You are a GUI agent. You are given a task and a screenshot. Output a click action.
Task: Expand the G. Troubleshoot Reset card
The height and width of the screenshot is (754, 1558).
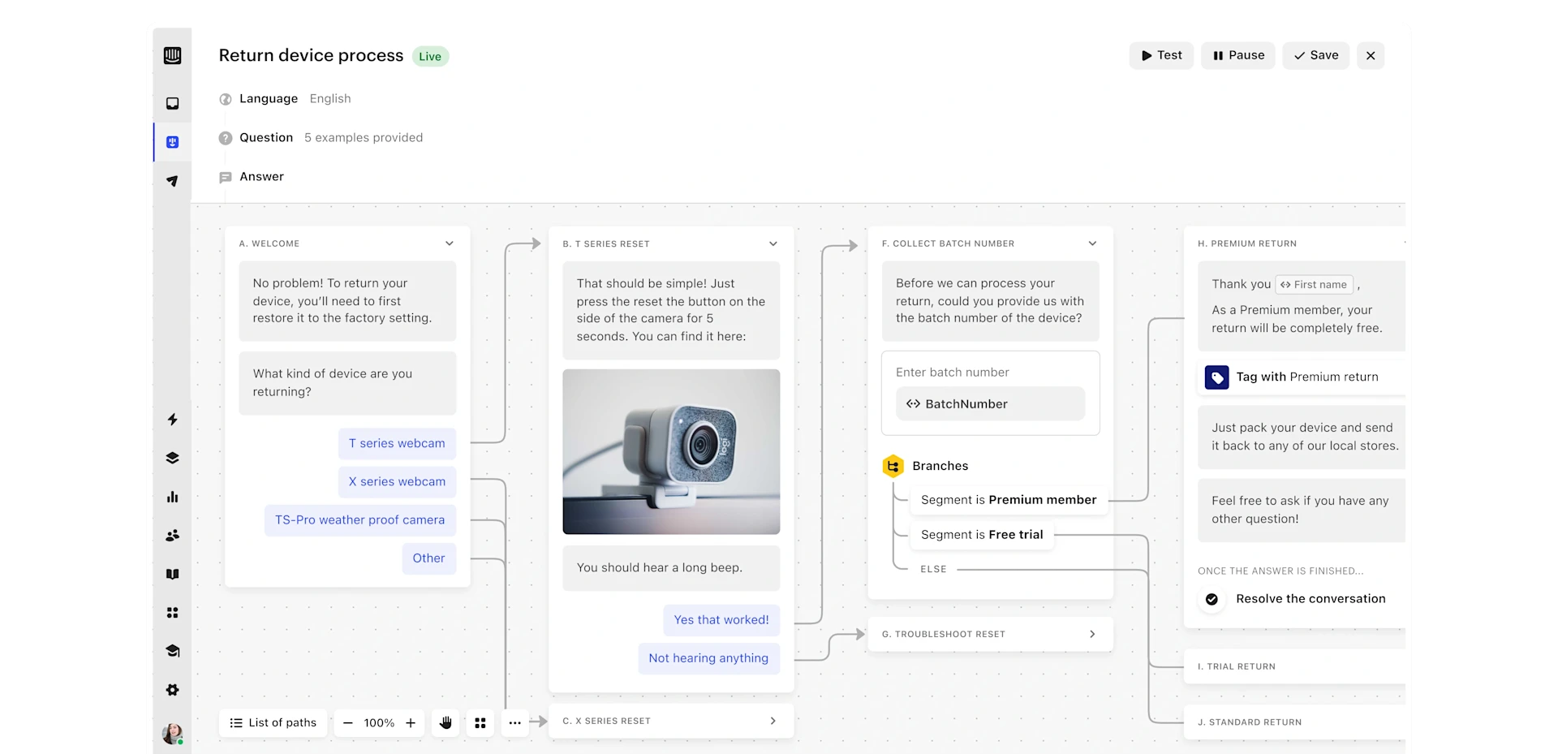(1092, 634)
